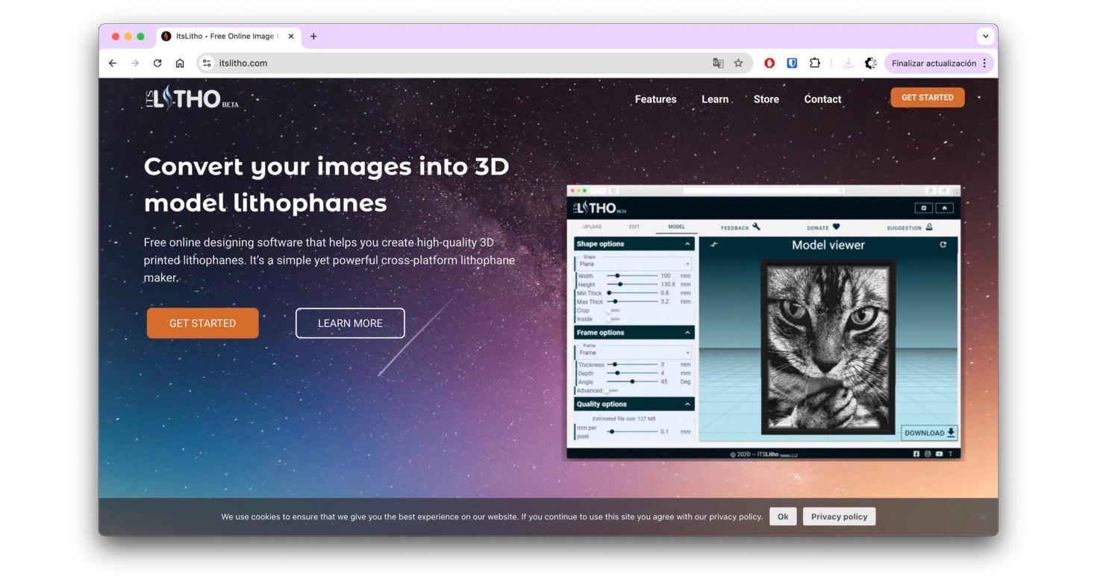Open the translate page icon
The width and height of the screenshot is (1097, 582).
point(718,63)
